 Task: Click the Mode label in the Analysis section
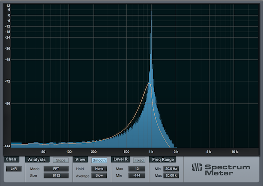click(35, 169)
